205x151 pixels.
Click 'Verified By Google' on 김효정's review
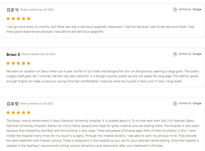click(190, 104)
